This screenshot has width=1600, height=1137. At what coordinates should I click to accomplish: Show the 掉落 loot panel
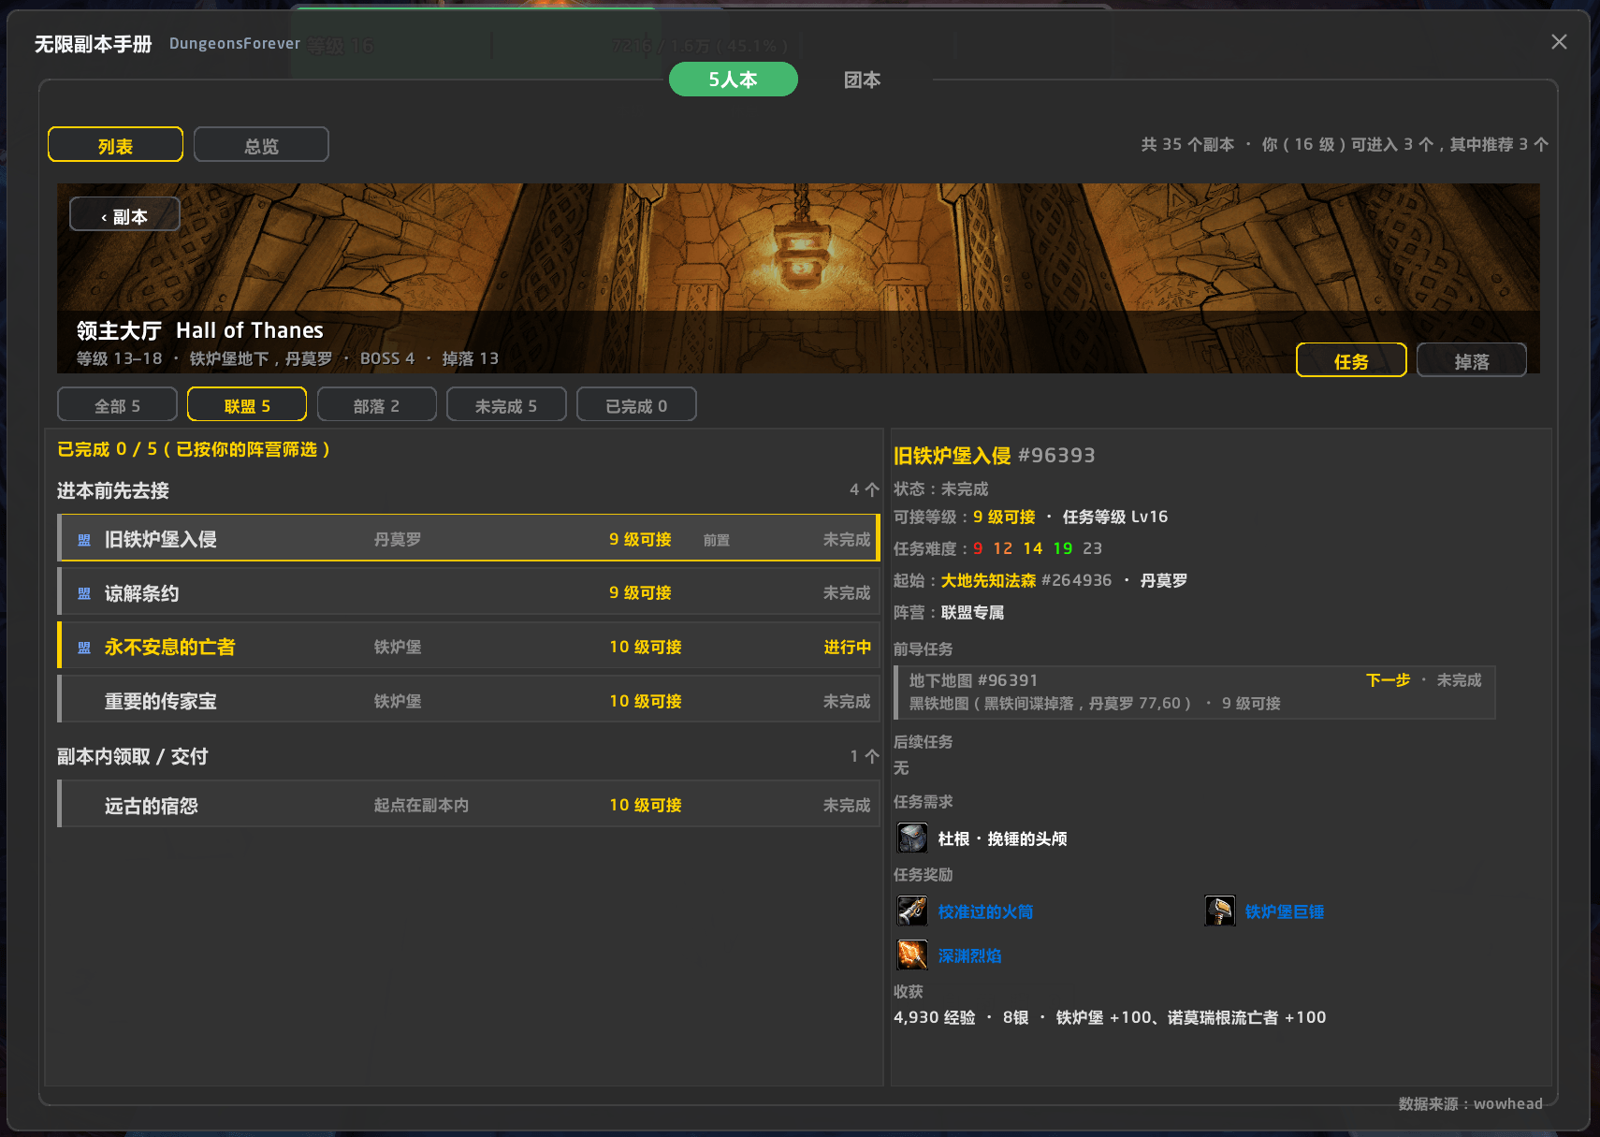[x=1472, y=360]
